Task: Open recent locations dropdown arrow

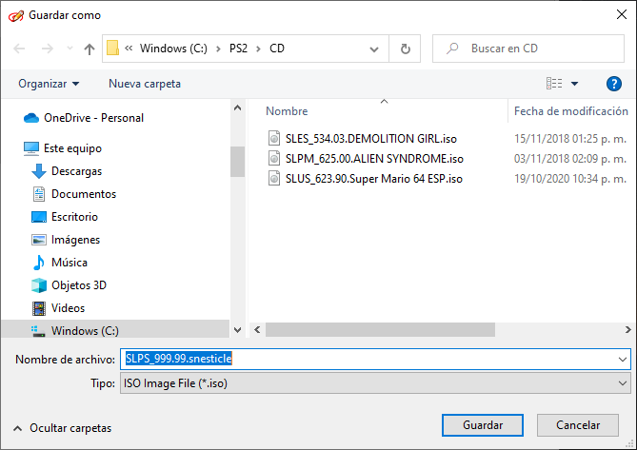Action: (70, 49)
